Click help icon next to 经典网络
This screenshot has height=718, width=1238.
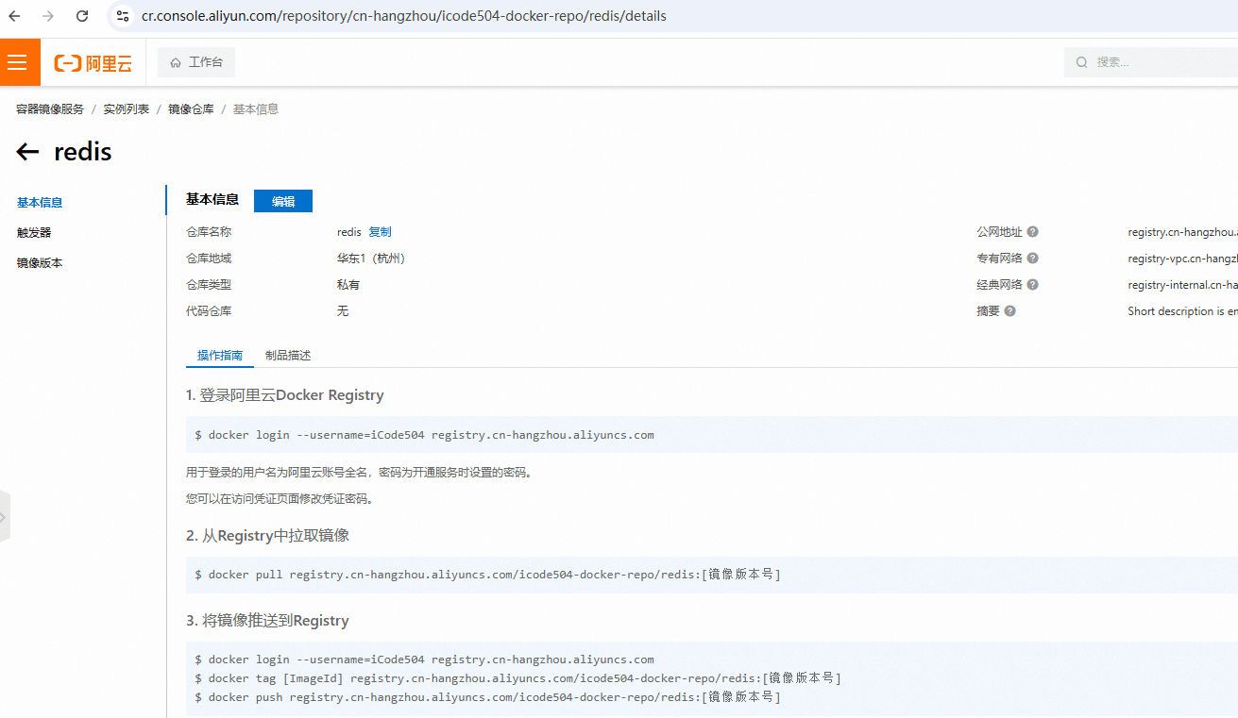tap(1032, 285)
